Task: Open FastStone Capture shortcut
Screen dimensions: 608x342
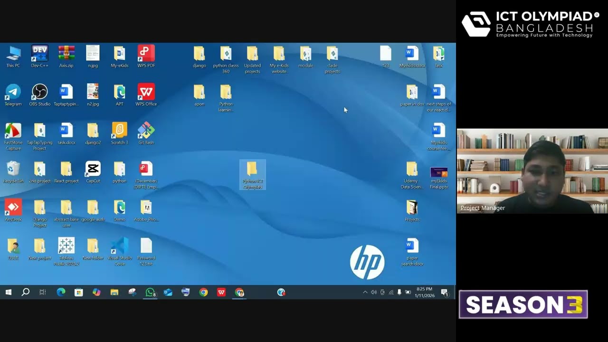Action: pos(13,136)
